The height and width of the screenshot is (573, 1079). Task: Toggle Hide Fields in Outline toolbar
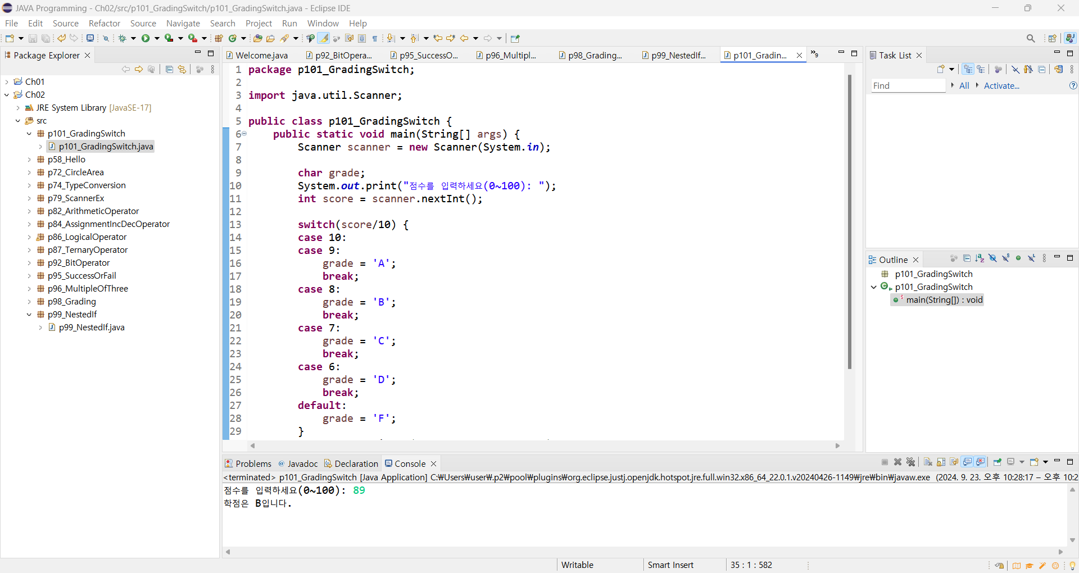tap(992, 258)
